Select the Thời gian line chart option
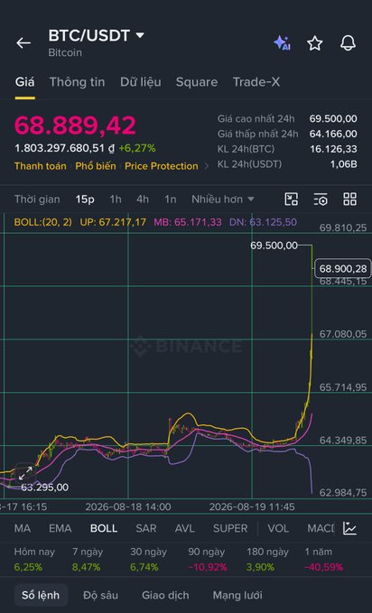This screenshot has width=372, height=613. 37,200
